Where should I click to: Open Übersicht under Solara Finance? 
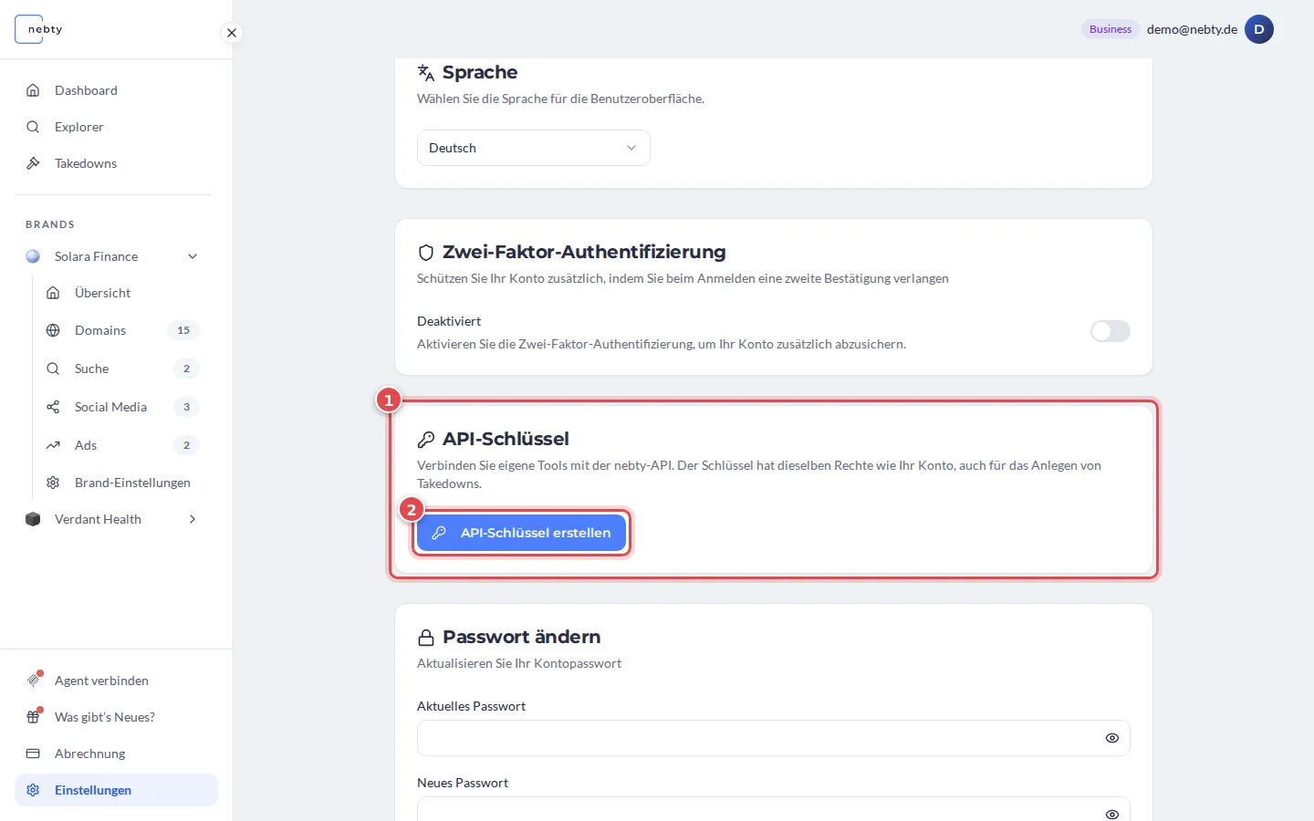[x=102, y=293]
